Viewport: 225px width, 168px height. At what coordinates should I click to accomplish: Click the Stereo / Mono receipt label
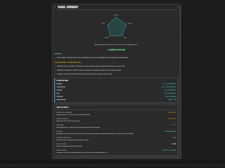click(61, 150)
